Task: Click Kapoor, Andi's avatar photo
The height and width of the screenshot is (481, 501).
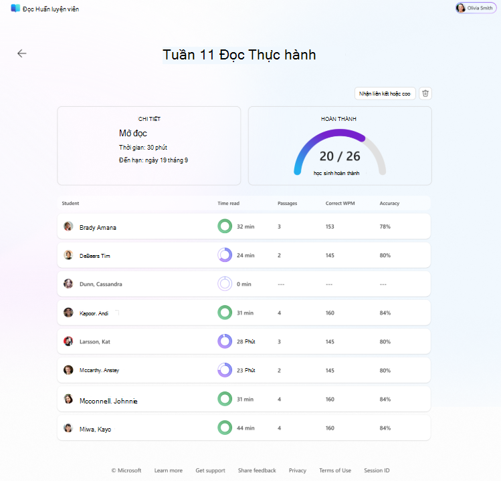Action: (x=68, y=313)
